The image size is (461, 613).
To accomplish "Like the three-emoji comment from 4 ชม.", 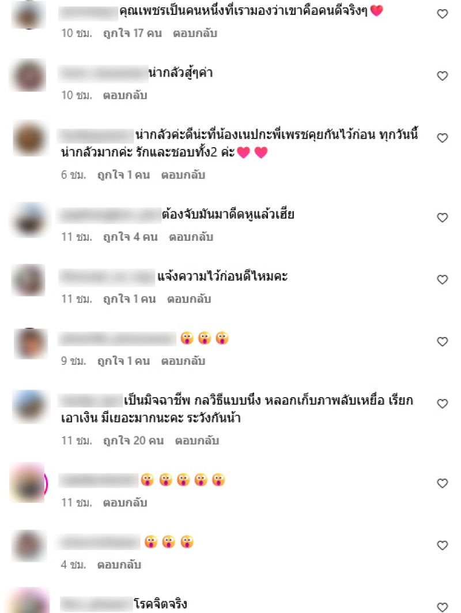I will pos(442,545).
